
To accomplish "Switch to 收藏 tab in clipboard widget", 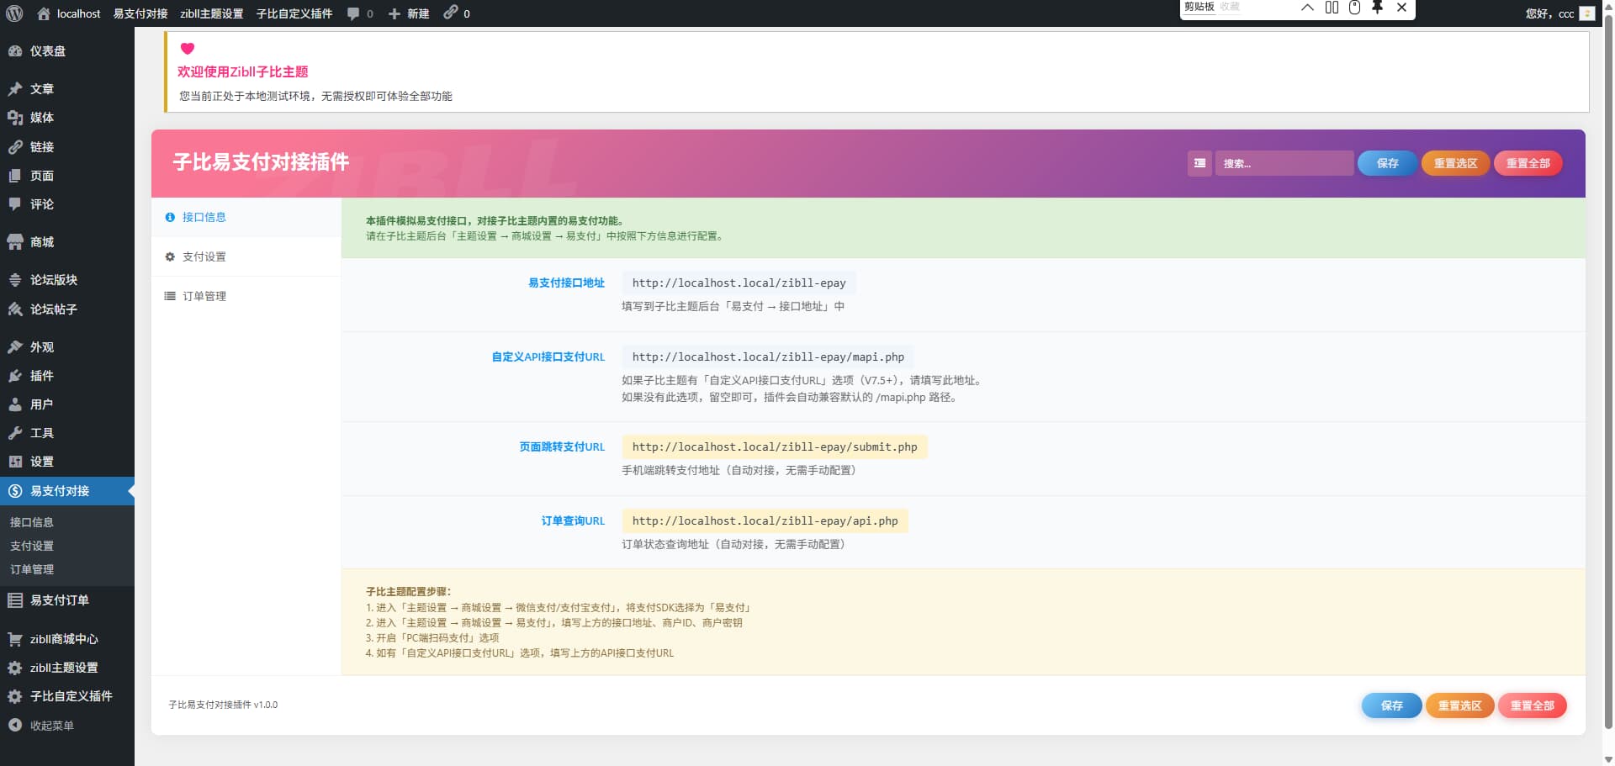I will (1230, 7).
